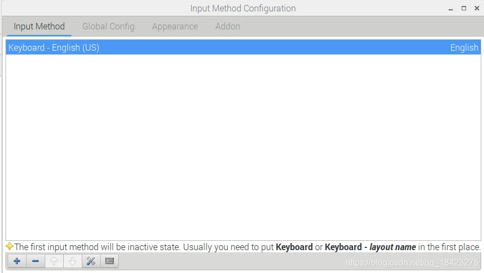Viewport: 484px width, 273px height.
Task: Click empty area of the input method list
Action: 243,147
